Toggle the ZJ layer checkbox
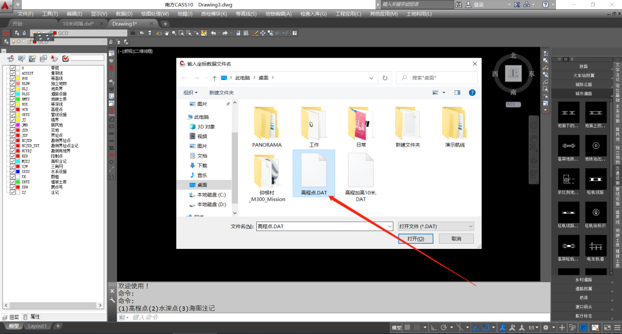The height and width of the screenshot is (334, 622). click(13, 193)
